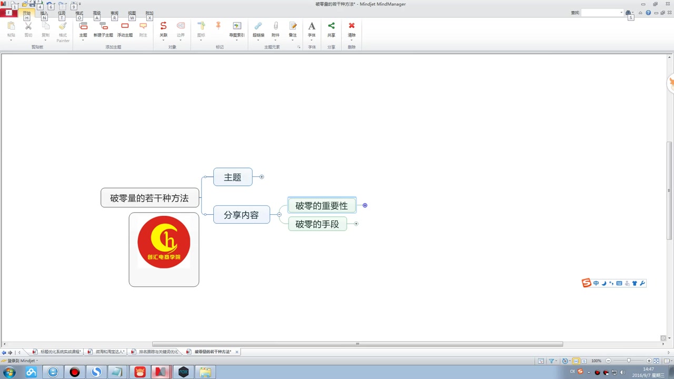The image size is (674, 379).
Task: Expand the 主题 topic node
Action: 262,177
